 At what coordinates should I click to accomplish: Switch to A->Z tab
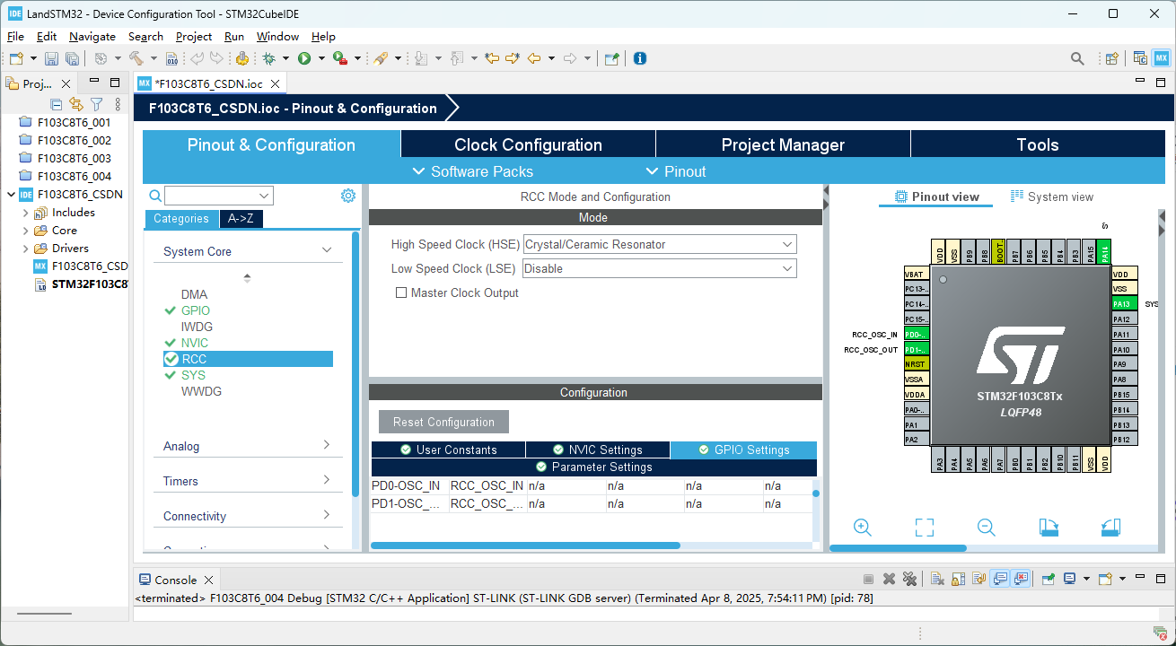(241, 219)
